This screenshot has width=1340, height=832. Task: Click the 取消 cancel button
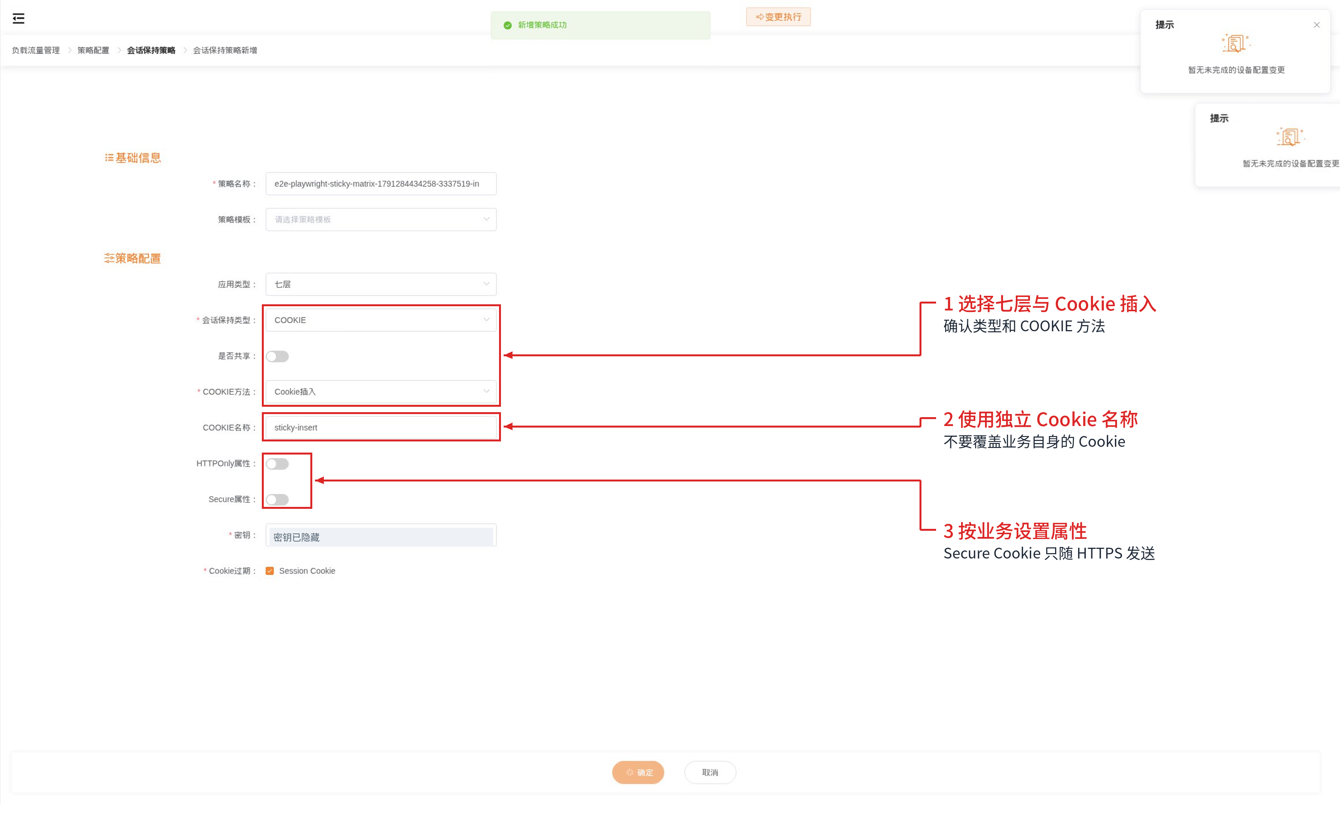710,773
